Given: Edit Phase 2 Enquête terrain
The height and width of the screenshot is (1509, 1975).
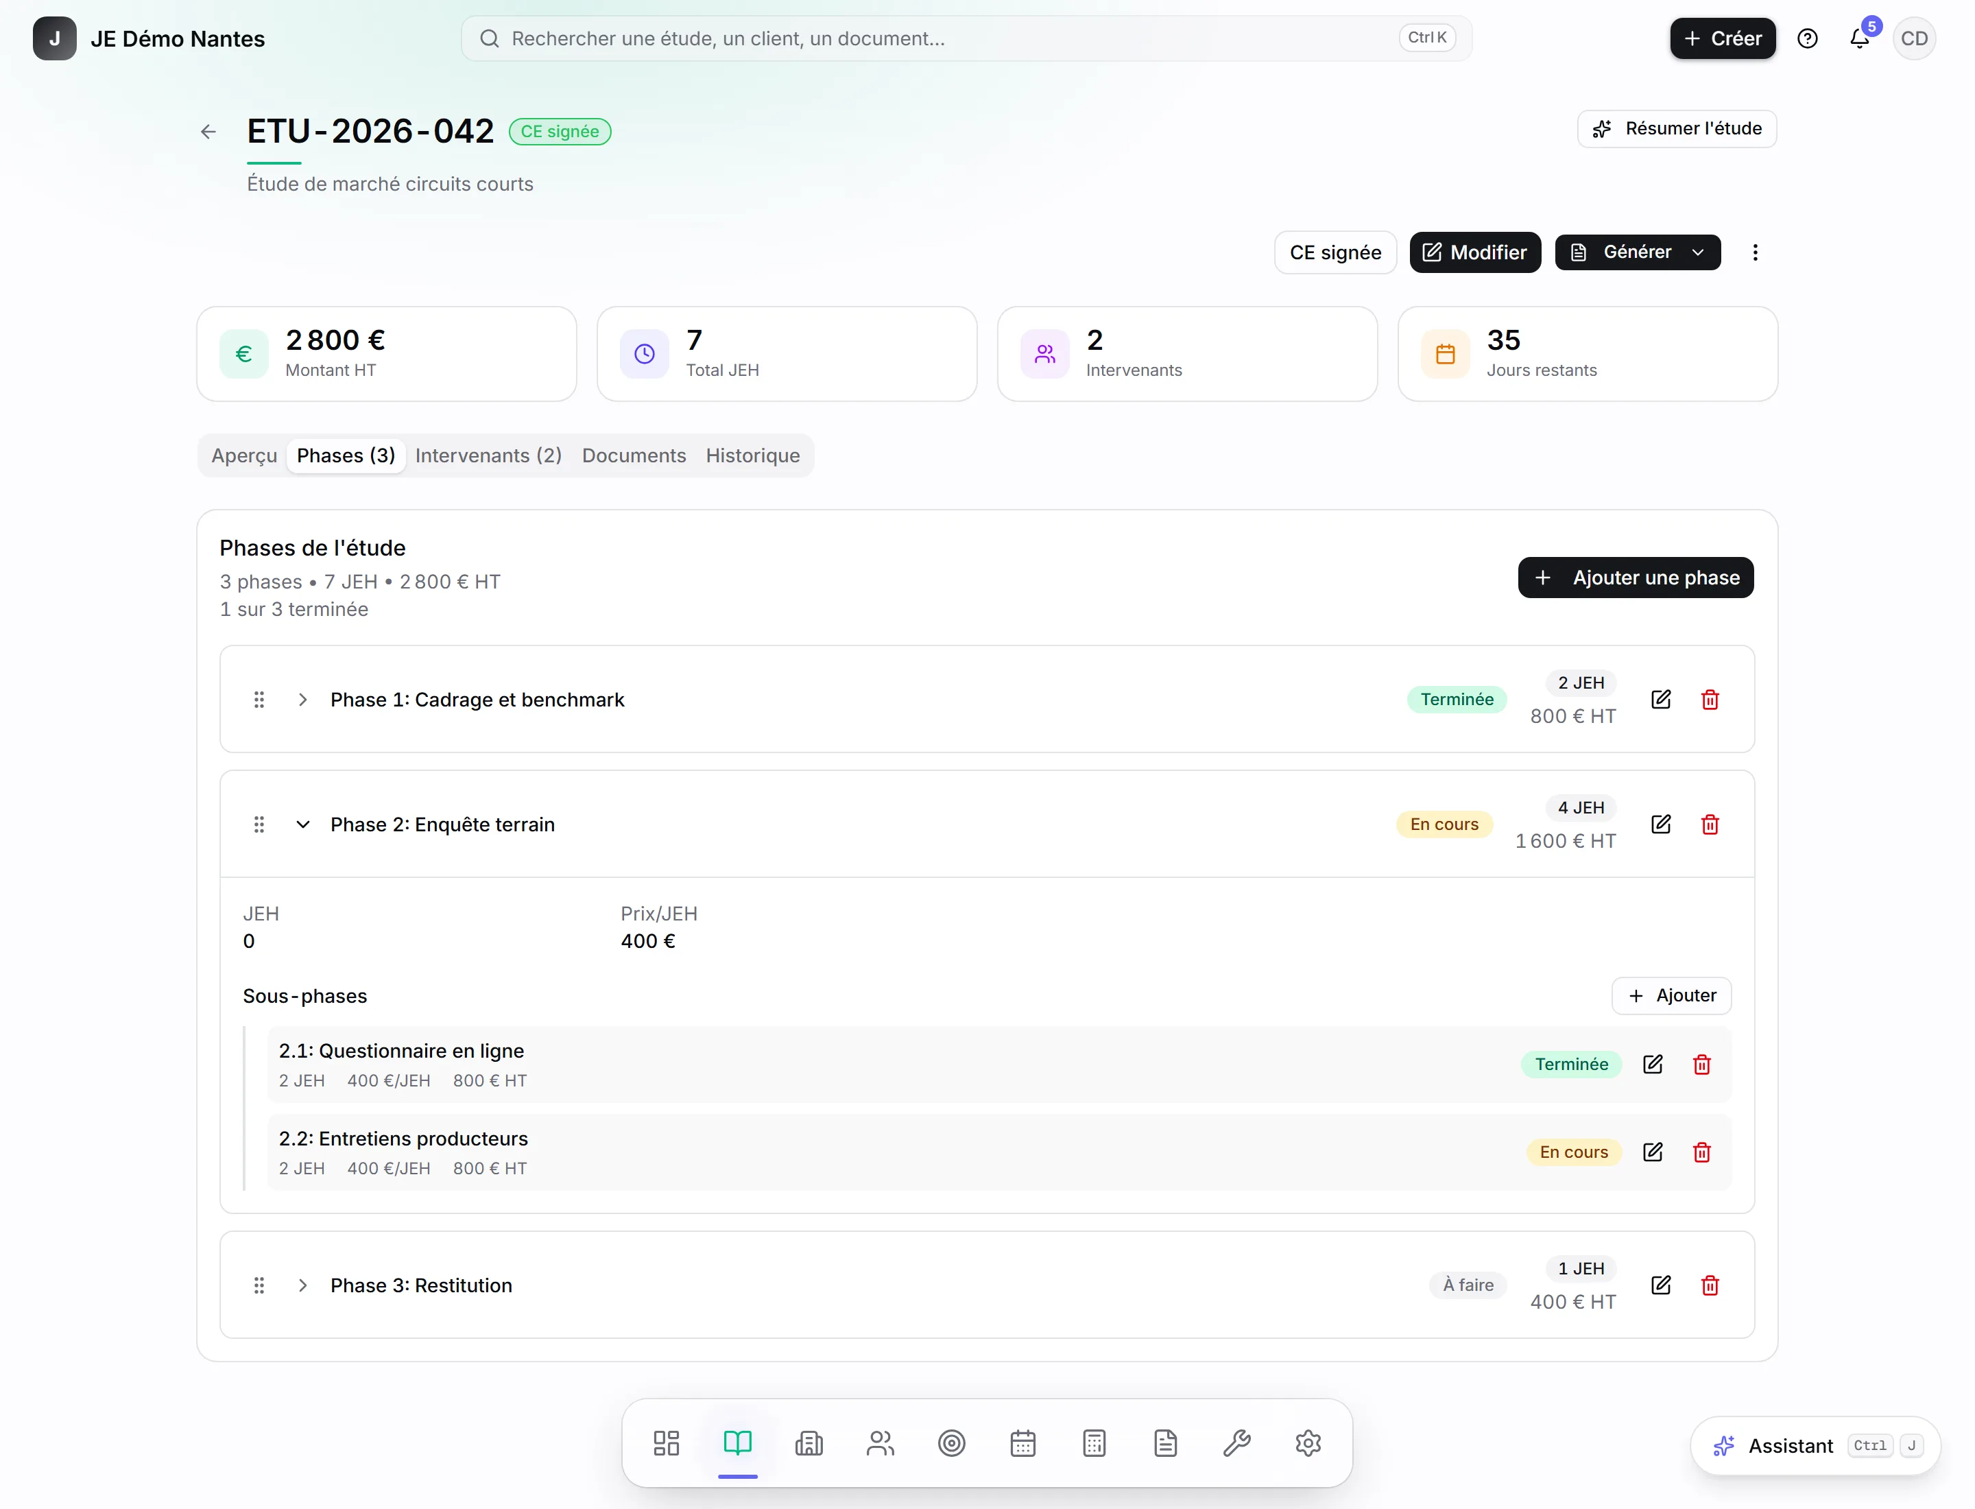Looking at the screenshot, I should click(x=1661, y=824).
